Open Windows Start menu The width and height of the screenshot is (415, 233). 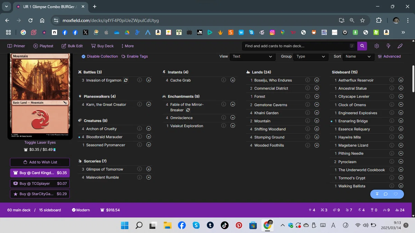(x=124, y=225)
